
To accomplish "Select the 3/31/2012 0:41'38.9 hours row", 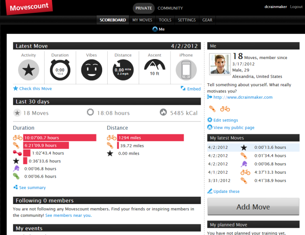I will tap(253, 181).
